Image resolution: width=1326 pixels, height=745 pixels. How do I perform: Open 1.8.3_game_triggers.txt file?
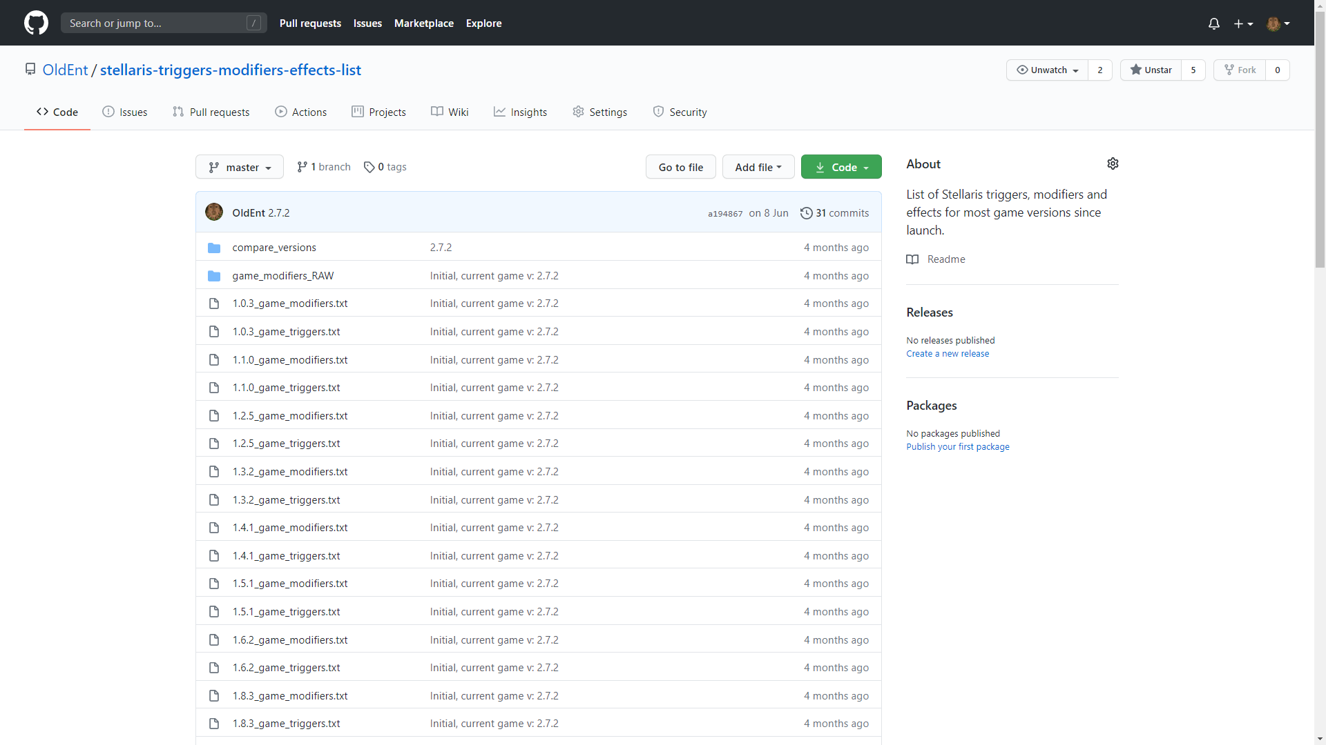point(286,724)
